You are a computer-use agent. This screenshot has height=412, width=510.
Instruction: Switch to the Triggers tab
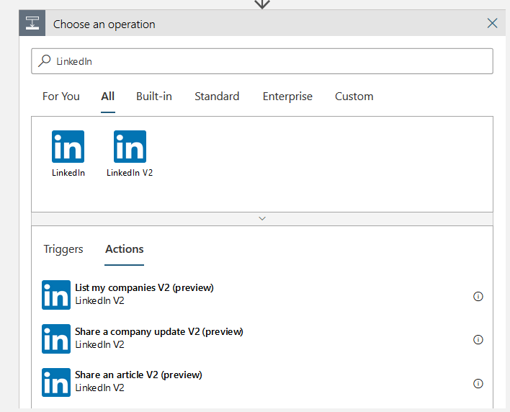click(x=63, y=249)
